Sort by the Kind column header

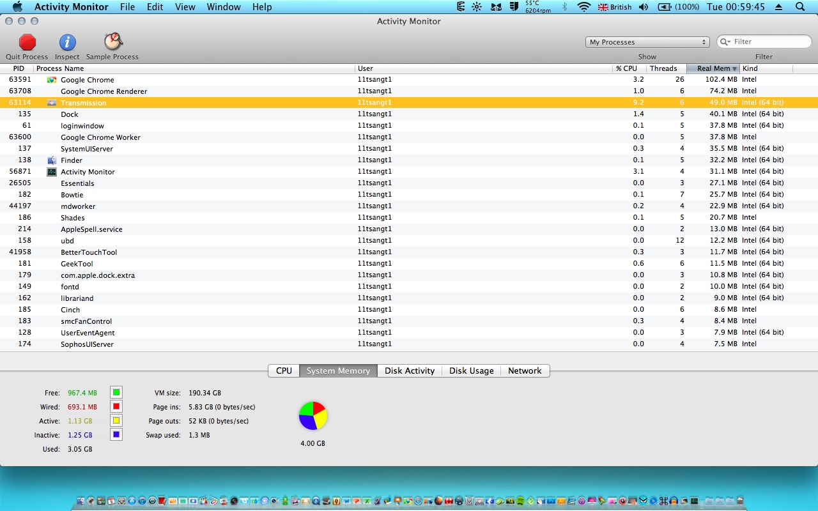[766, 68]
